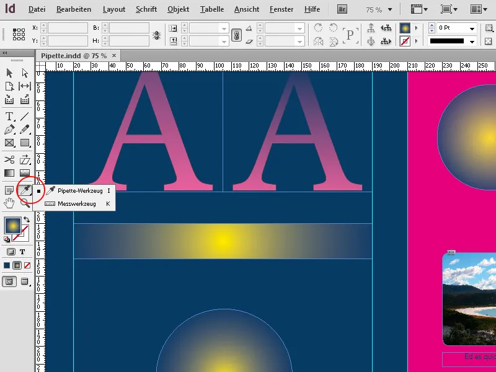This screenshot has height=372, width=496.
Task: Switch to Preview view mode
Action: point(25,281)
